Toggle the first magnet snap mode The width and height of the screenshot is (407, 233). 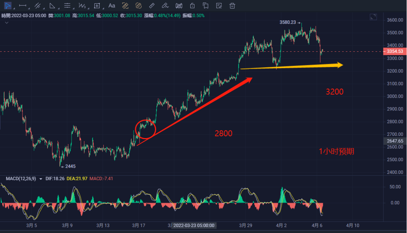(125, 6)
